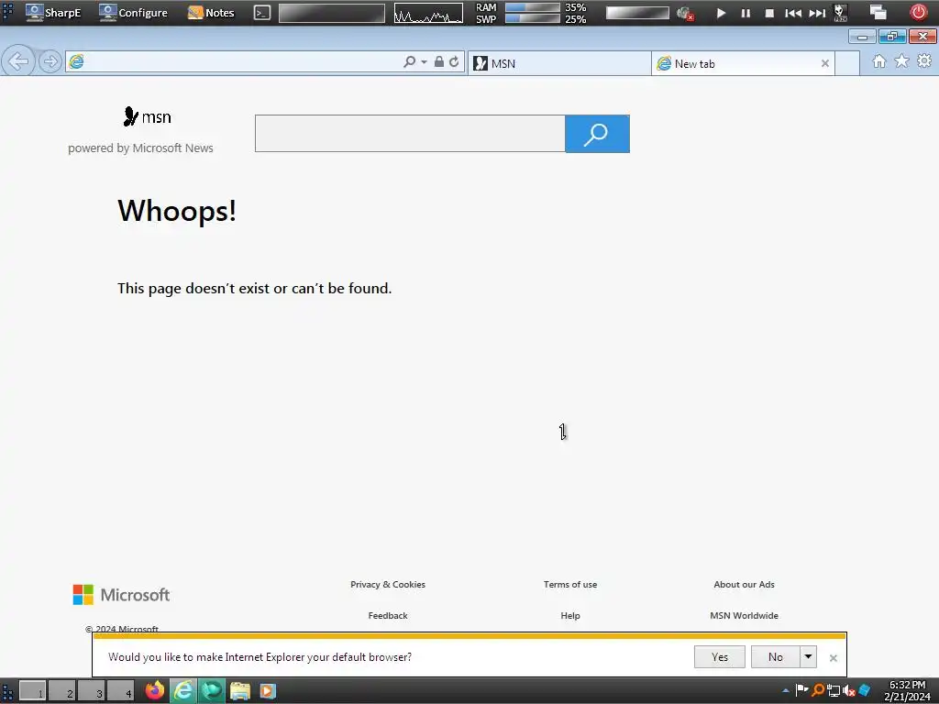Open the Terms of use link
The image size is (939, 704).
click(x=570, y=584)
